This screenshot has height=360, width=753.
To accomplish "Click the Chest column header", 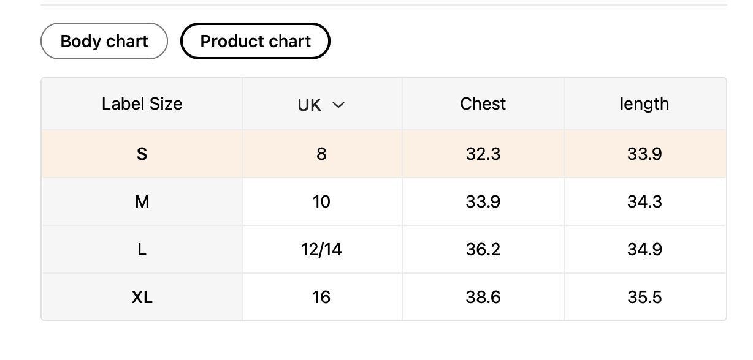I will tap(483, 103).
